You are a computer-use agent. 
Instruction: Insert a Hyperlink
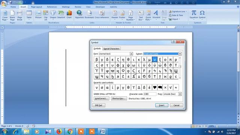pos(79,15)
